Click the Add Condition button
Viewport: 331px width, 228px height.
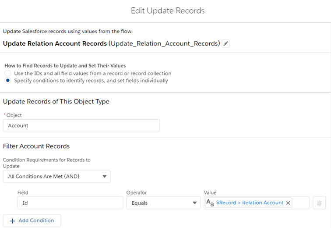(x=32, y=221)
